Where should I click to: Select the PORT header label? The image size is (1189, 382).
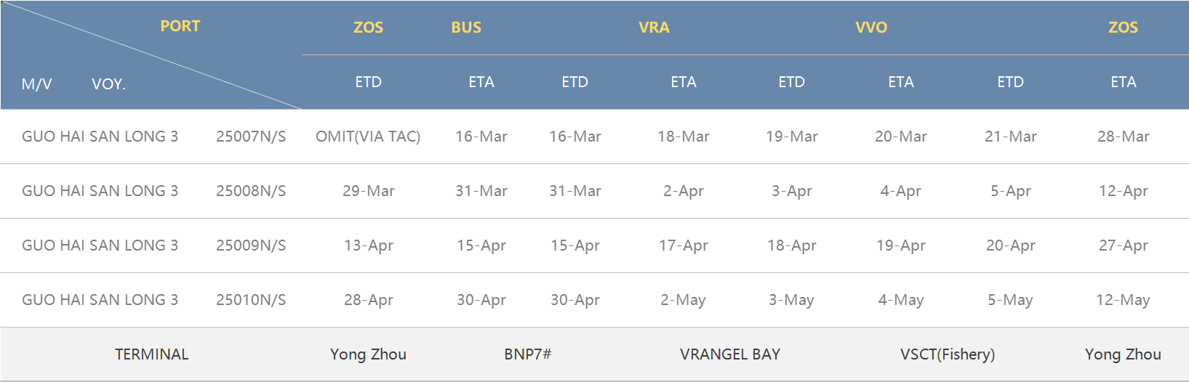(x=180, y=26)
